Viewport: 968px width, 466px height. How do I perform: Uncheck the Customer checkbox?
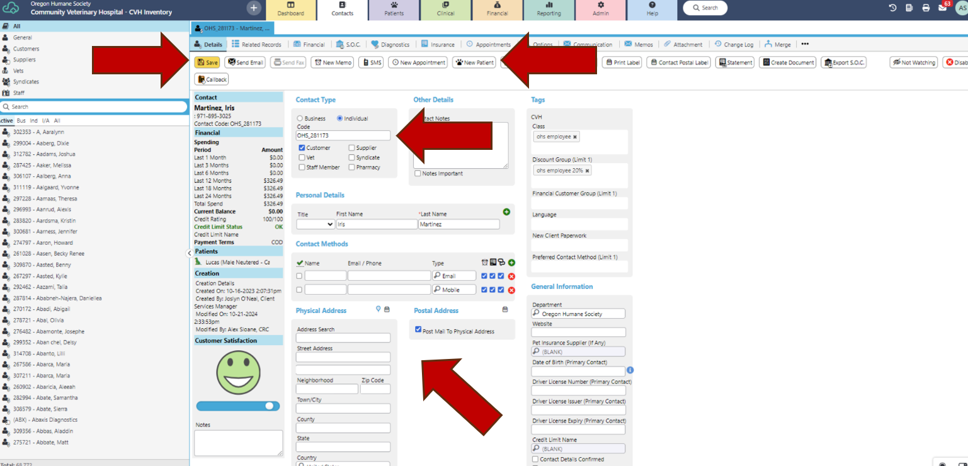tap(302, 148)
